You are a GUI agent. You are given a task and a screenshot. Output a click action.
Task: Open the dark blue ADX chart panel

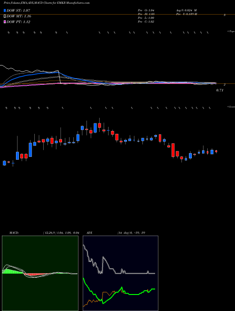120,273
